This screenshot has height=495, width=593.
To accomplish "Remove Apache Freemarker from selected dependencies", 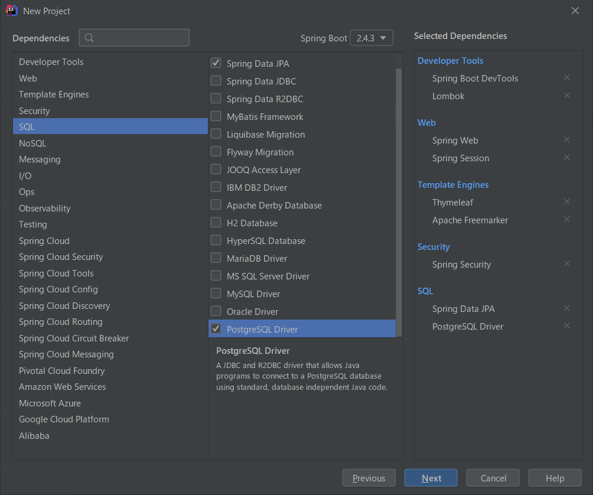I will point(566,220).
